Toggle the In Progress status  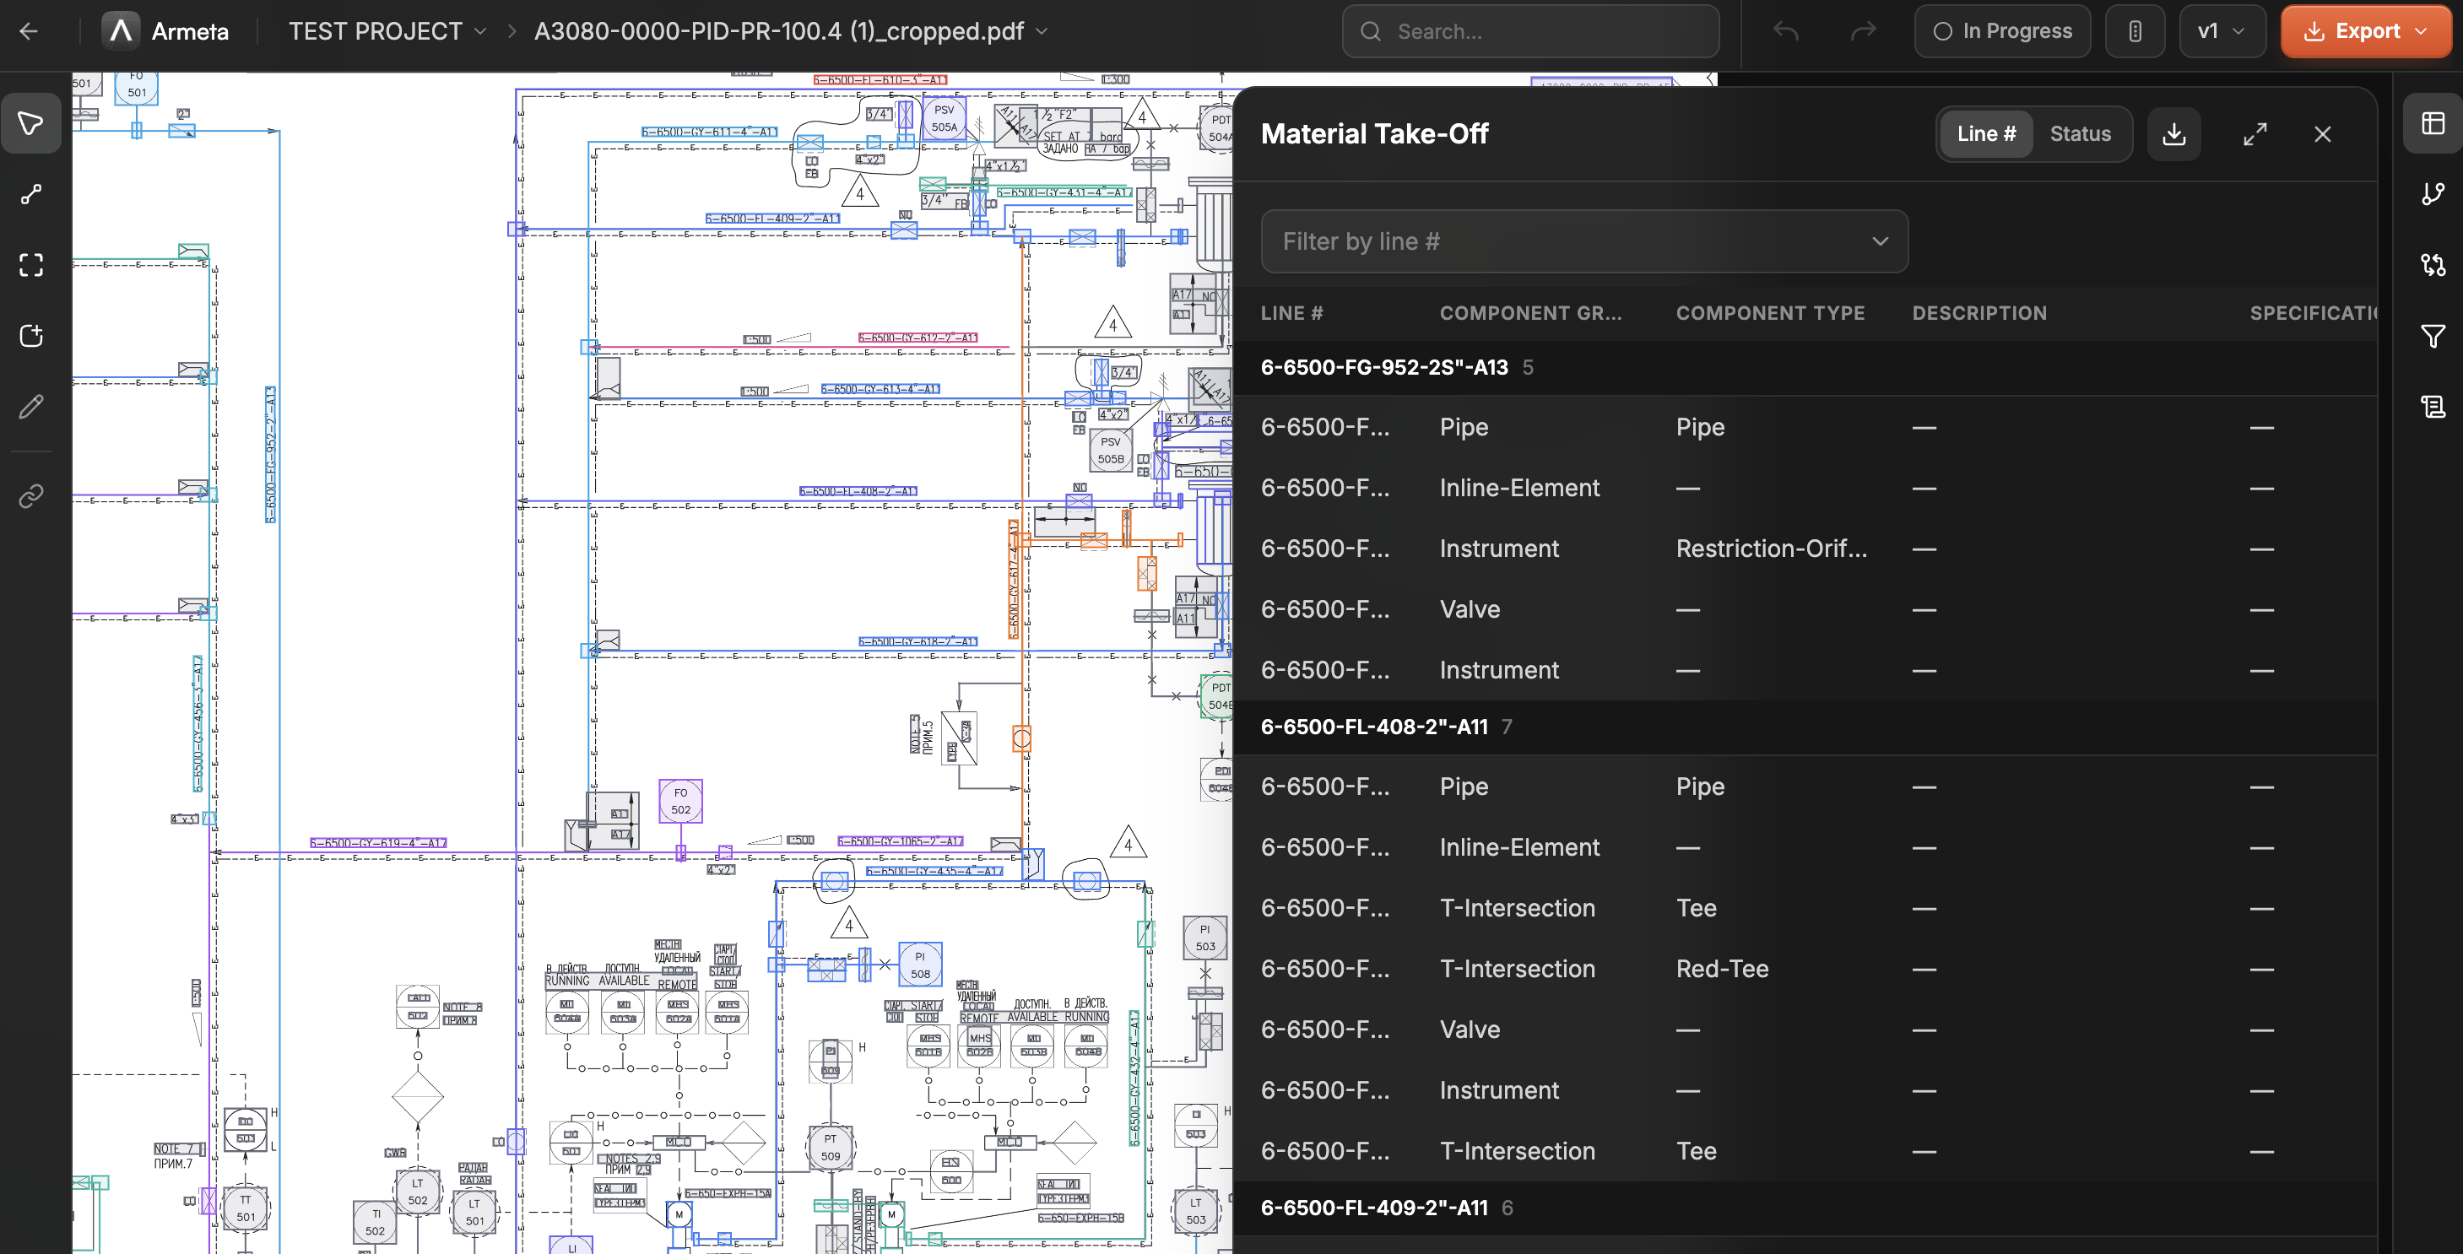click(x=2002, y=31)
